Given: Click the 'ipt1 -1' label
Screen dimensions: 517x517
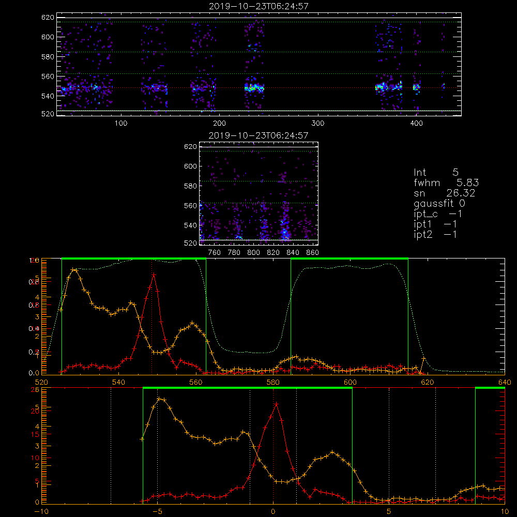Looking at the screenshot, I should [435, 224].
